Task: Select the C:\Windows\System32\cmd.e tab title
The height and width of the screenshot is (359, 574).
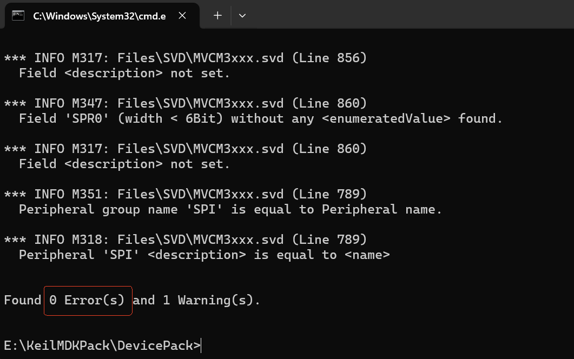Action: [100, 16]
